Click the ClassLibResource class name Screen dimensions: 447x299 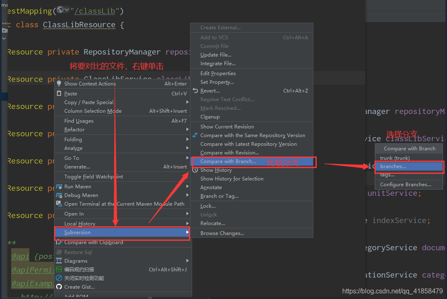79,25
